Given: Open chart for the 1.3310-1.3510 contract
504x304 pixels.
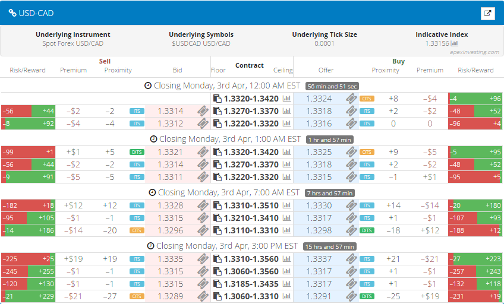Looking at the screenshot, I should (286, 205).
